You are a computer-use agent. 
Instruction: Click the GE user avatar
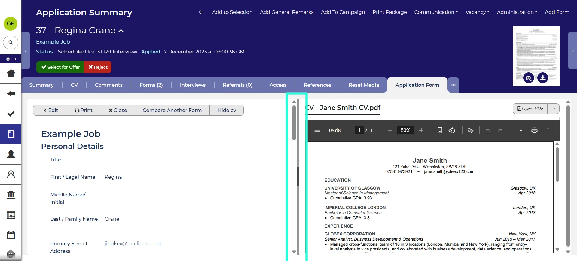coord(11,24)
